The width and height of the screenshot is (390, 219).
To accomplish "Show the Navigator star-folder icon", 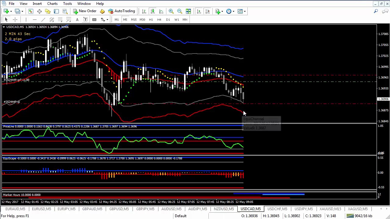I will [48, 11].
